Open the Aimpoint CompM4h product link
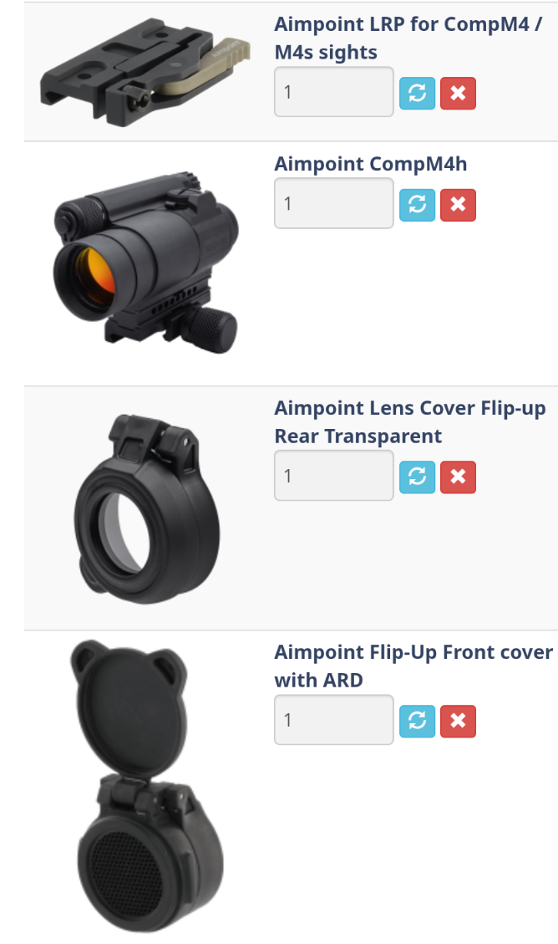Screen dimensions: 558x944 pos(370,164)
